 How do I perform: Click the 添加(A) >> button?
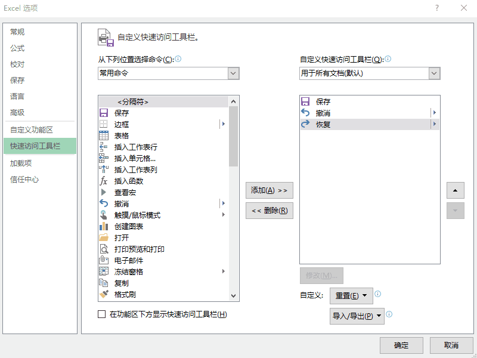pyautogui.click(x=270, y=190)
